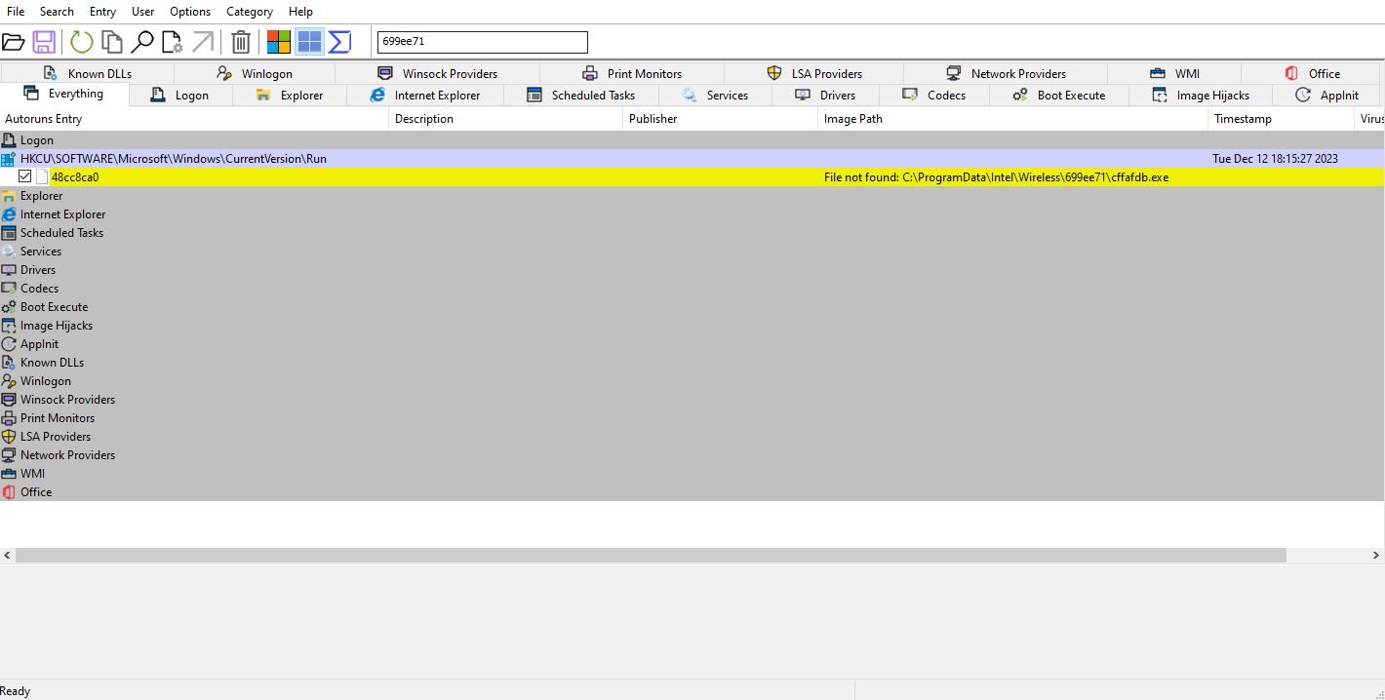Switch to the Services tab
Viewport: 1385px width, 700px height.
pyautogui.click(x=715, y=95)
